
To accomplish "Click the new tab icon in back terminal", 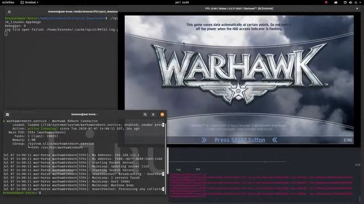I will click(x=9, y=11).
